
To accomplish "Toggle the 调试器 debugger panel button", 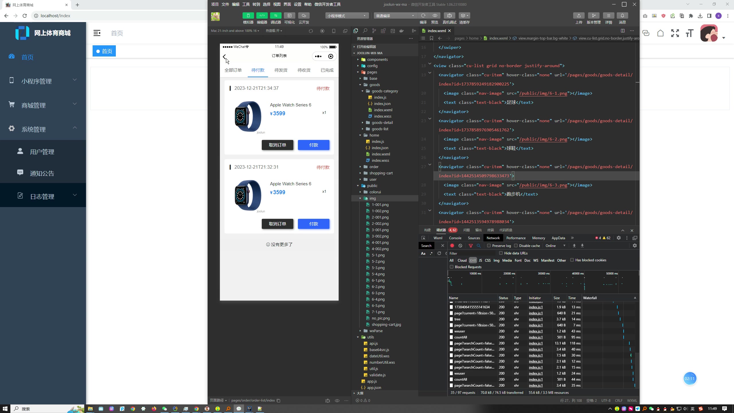I will (276, 15).
